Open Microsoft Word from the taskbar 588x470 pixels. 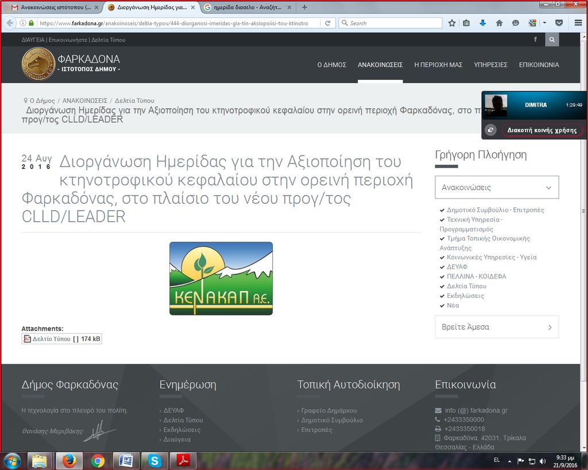(126, 461)
